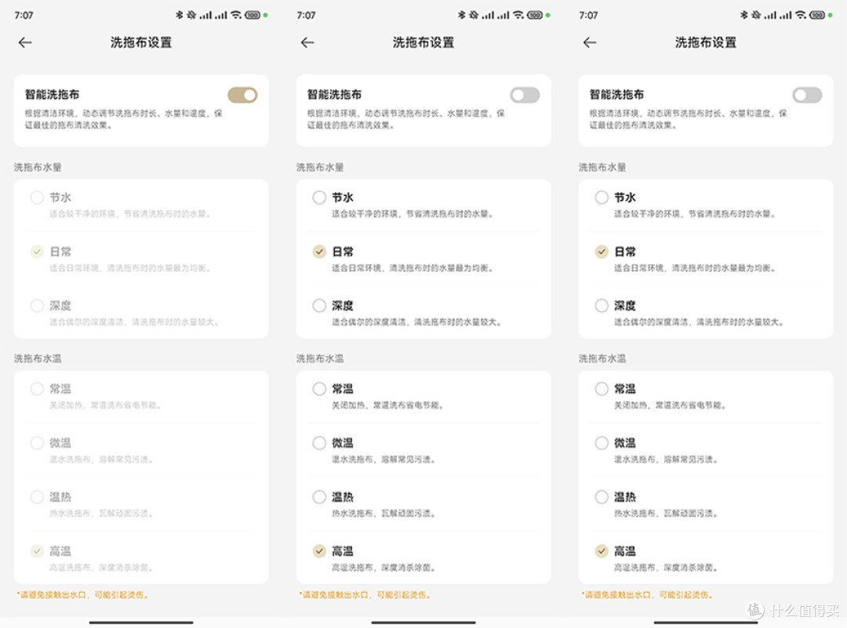Tap the Wi-Fi status icon in right panel
The height and width of the screenshot is (628, 847).
801,15
